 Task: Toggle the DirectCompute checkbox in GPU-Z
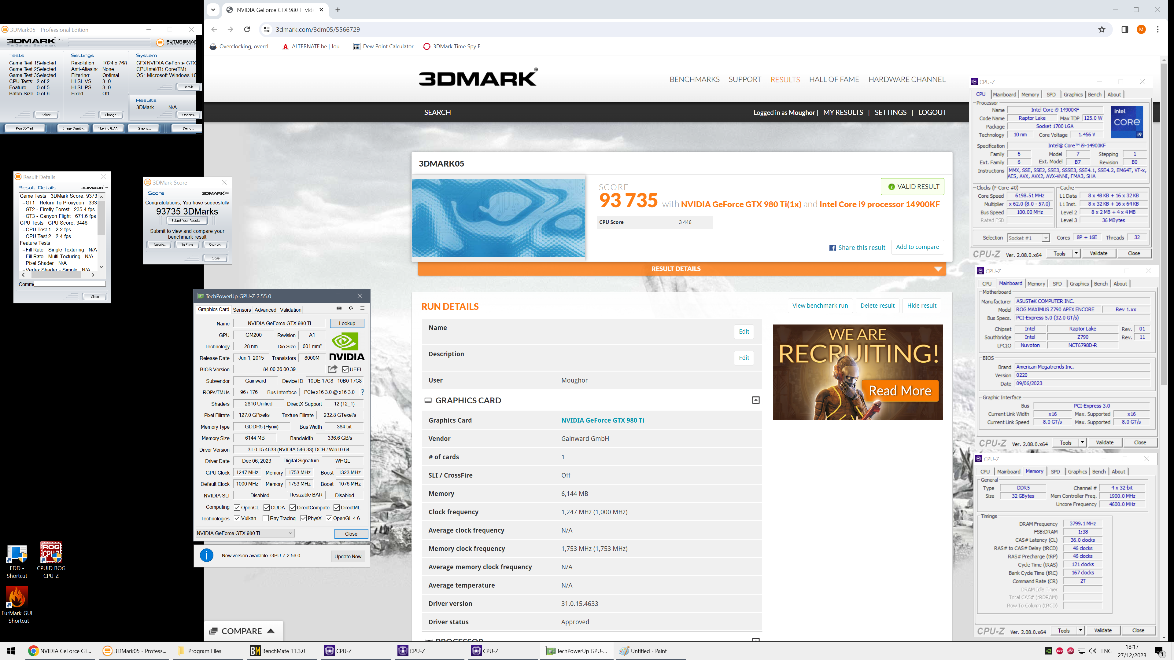pyautogui.click(x=293, y=508)
